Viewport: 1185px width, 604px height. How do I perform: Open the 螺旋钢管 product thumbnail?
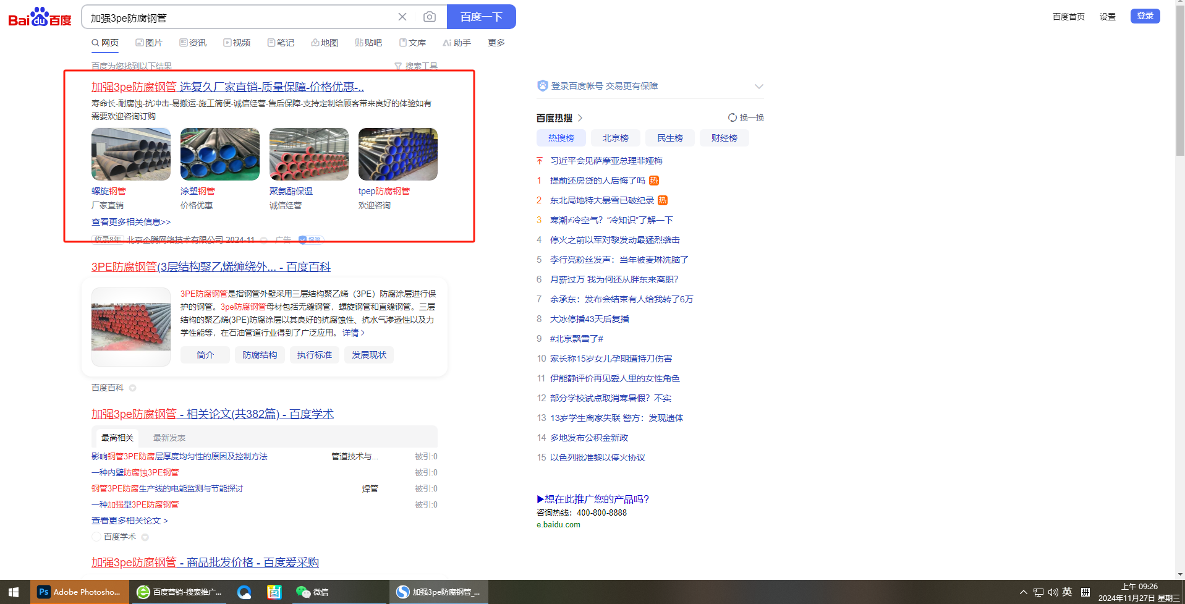coord(131,154)
